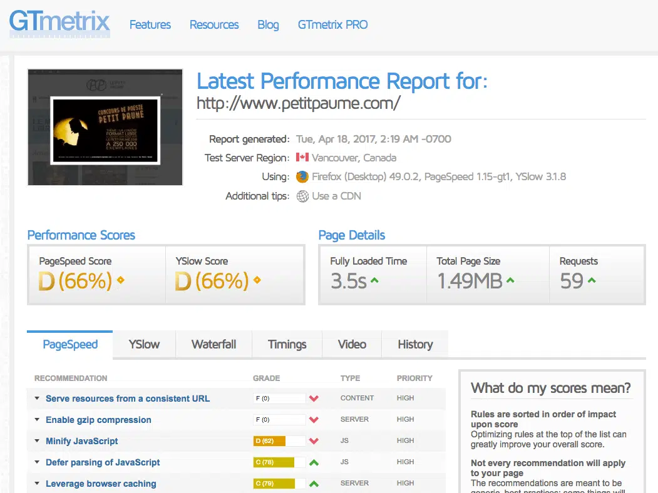658x493 pixels.
Task: Open the Features menu item
Action: 150,25
